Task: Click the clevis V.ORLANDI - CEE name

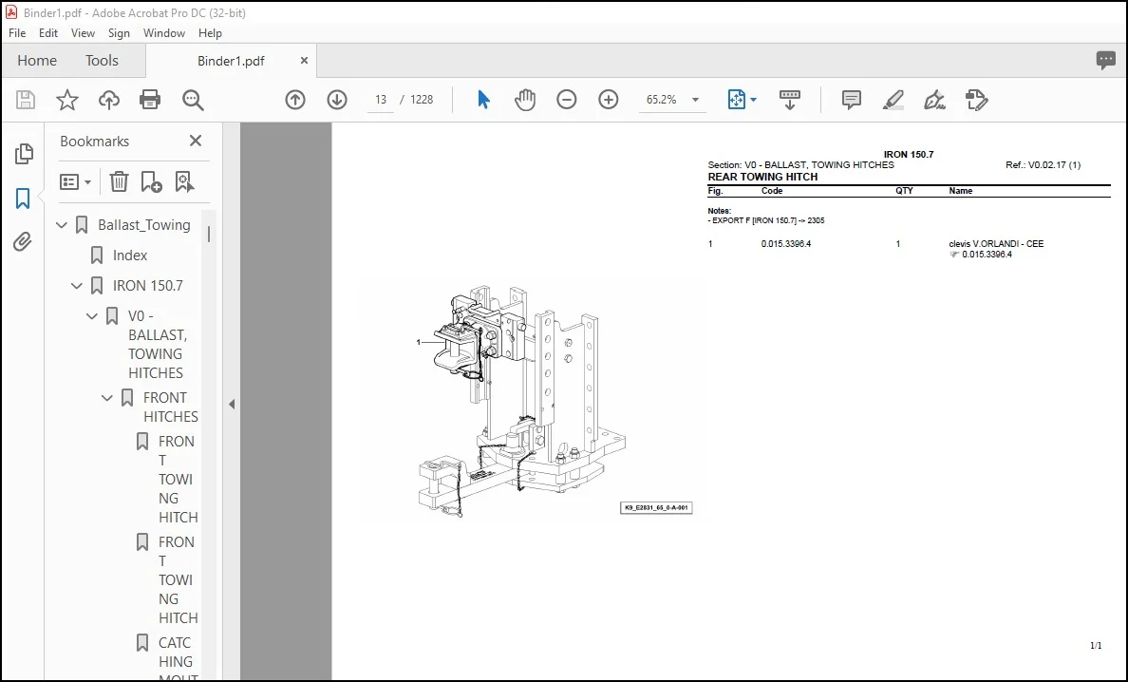Action: [x=996, y=244]
